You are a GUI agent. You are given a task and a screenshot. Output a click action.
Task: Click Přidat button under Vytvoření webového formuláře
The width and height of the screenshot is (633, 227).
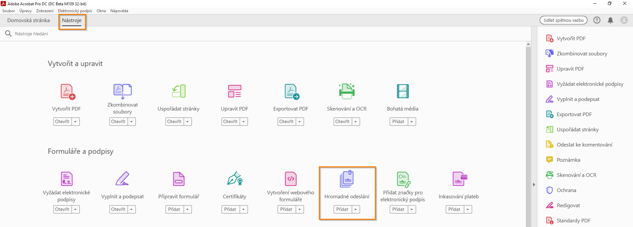(x=287, y=210)
